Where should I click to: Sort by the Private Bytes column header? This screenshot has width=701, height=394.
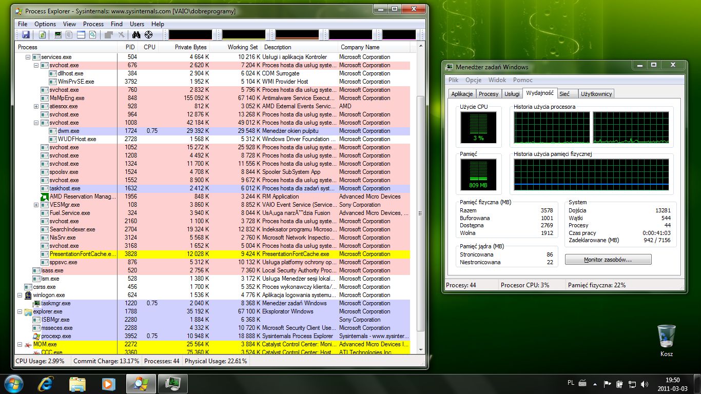pos(190,47)
